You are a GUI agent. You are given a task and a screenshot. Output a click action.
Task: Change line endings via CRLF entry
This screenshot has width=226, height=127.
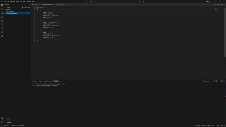[212, 126]
